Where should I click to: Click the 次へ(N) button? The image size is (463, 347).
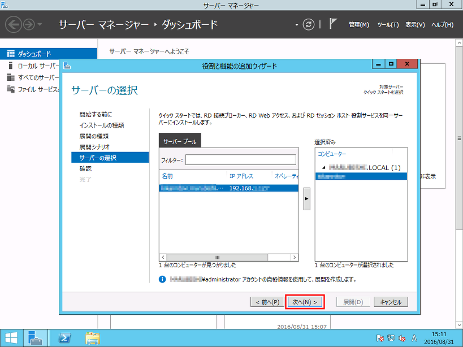305,301
